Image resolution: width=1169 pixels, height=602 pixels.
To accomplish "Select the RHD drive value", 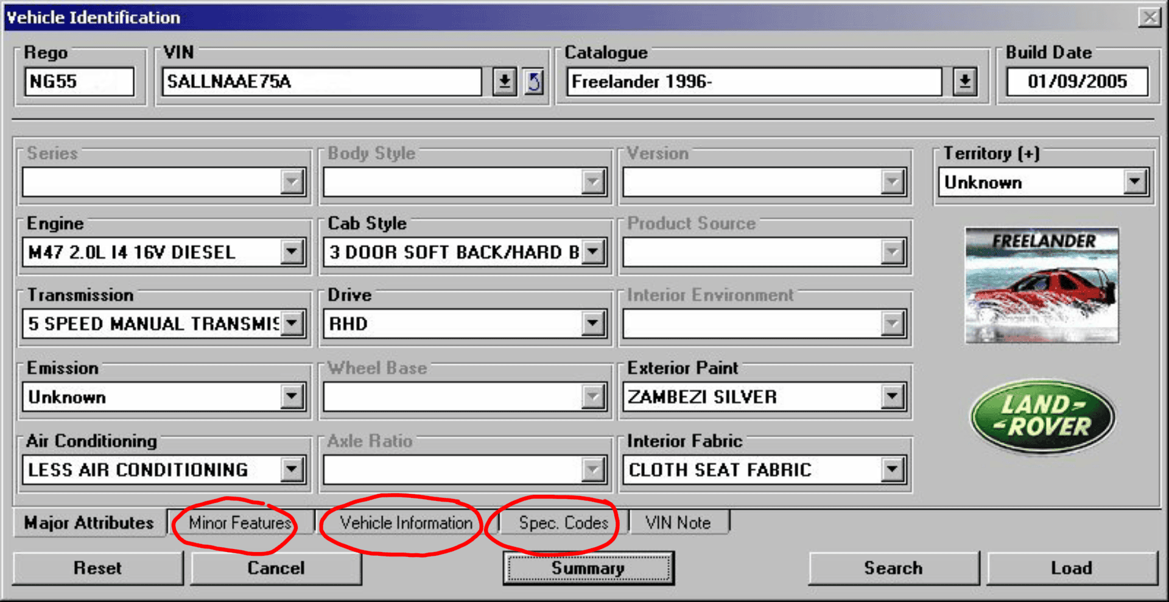I will pyautogui.click(x=348, y=323).
